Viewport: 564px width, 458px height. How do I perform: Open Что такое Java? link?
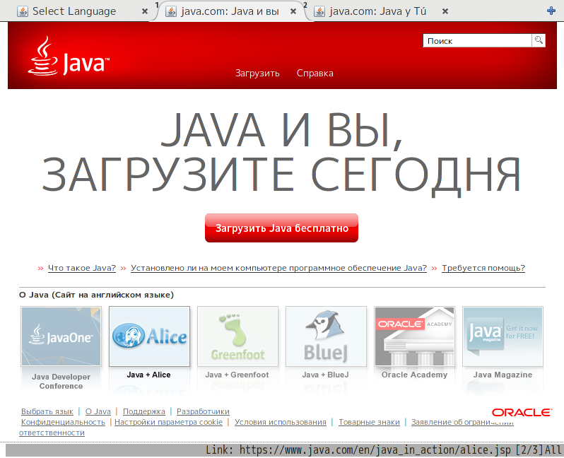[82, 268]
